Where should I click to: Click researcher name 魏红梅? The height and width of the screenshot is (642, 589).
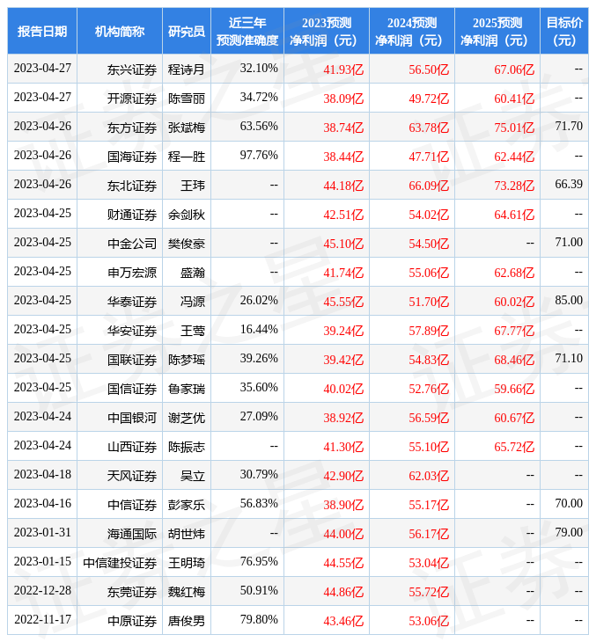[x=187, y=592]
